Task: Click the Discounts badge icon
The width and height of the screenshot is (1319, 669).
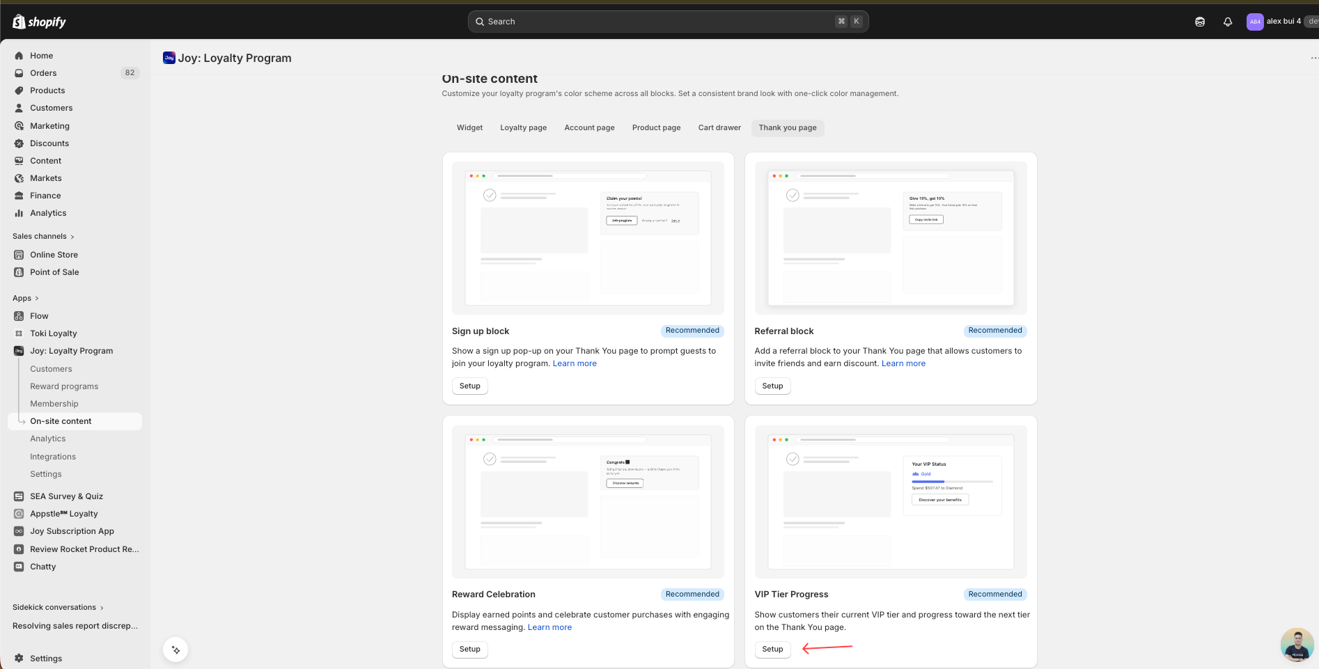Action: click(19, 143)
